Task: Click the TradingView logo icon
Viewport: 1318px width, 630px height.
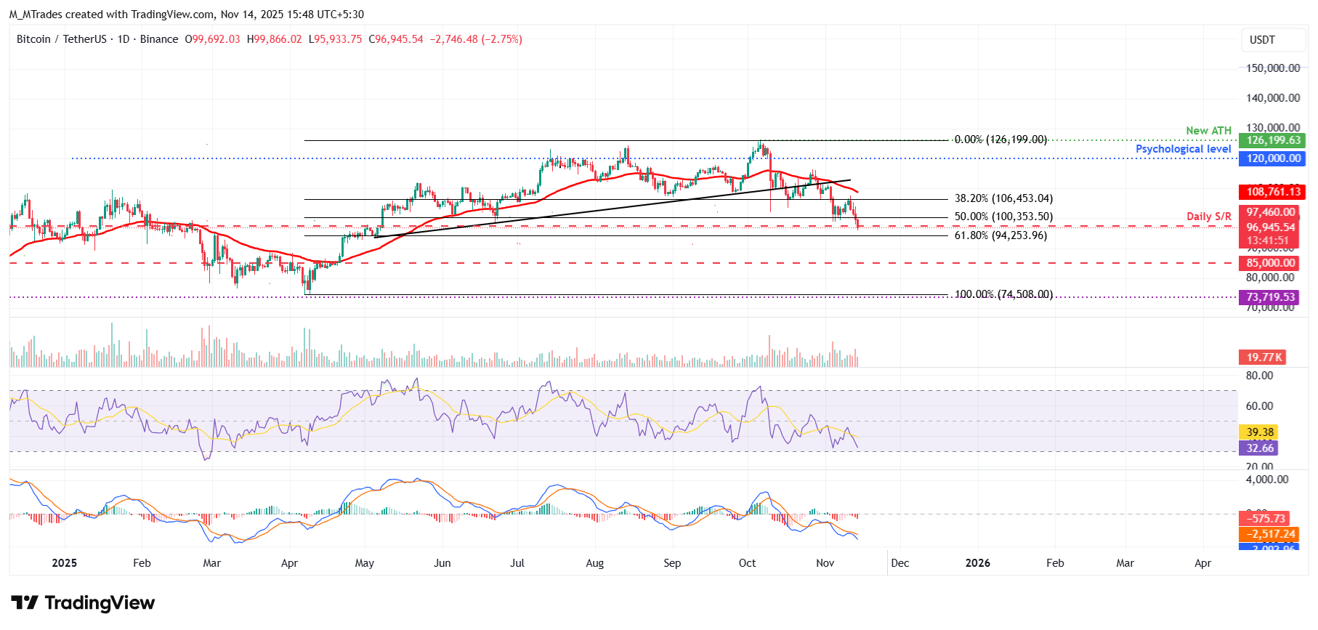Action: click(25, 603)
